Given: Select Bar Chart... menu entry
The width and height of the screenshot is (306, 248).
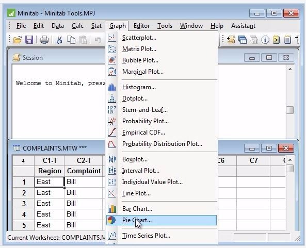Looking at the screenshot, I should 162,209.
